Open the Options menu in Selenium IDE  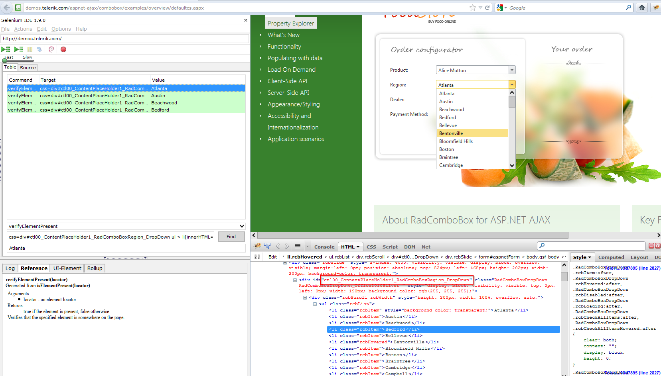pos(61,29)
